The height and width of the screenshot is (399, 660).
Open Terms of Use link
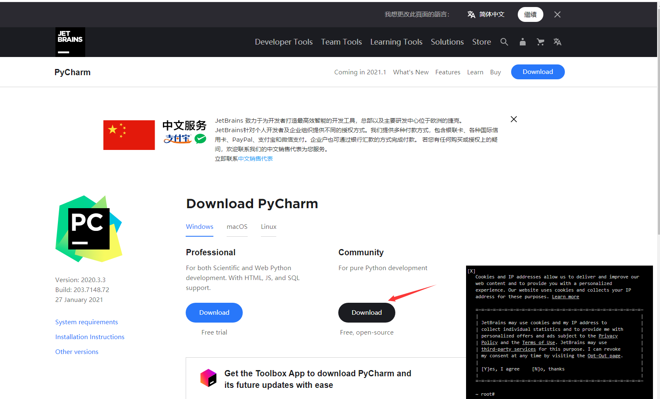click(538, 342)
